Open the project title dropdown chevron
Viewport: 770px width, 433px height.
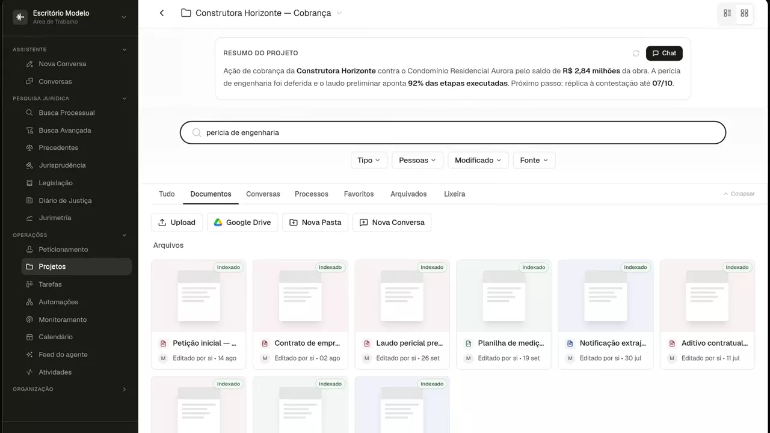[339, 13]
